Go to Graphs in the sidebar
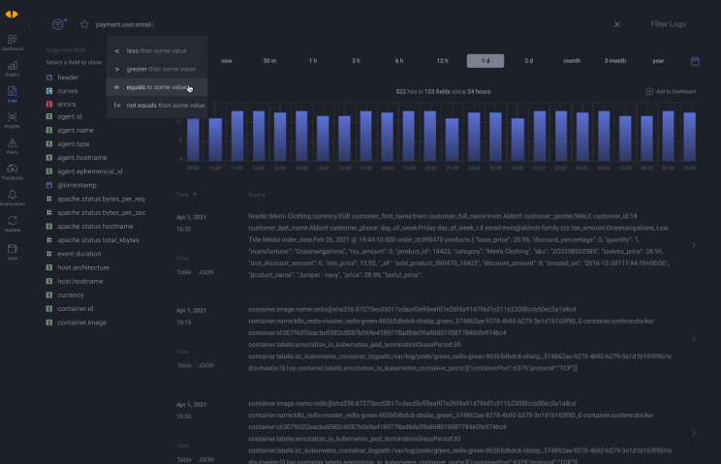The height and width of the screenshot is (464, 721). [x=12, y=66]
